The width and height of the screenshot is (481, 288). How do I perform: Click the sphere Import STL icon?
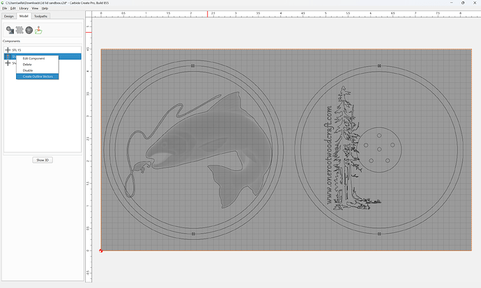29,30
